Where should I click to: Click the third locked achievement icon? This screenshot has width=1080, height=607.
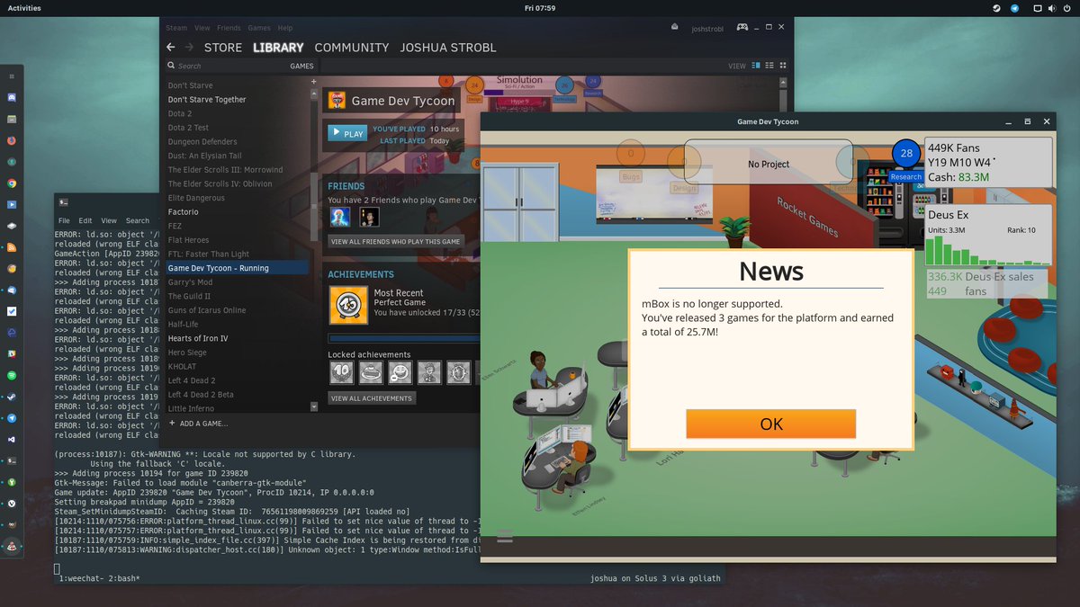point(400,372)
